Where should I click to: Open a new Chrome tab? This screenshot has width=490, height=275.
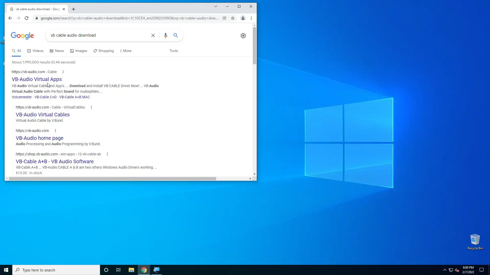point(73,9)
